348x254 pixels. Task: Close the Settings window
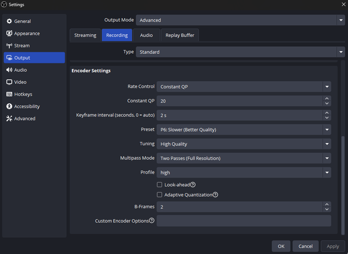(x=343, y=4)
